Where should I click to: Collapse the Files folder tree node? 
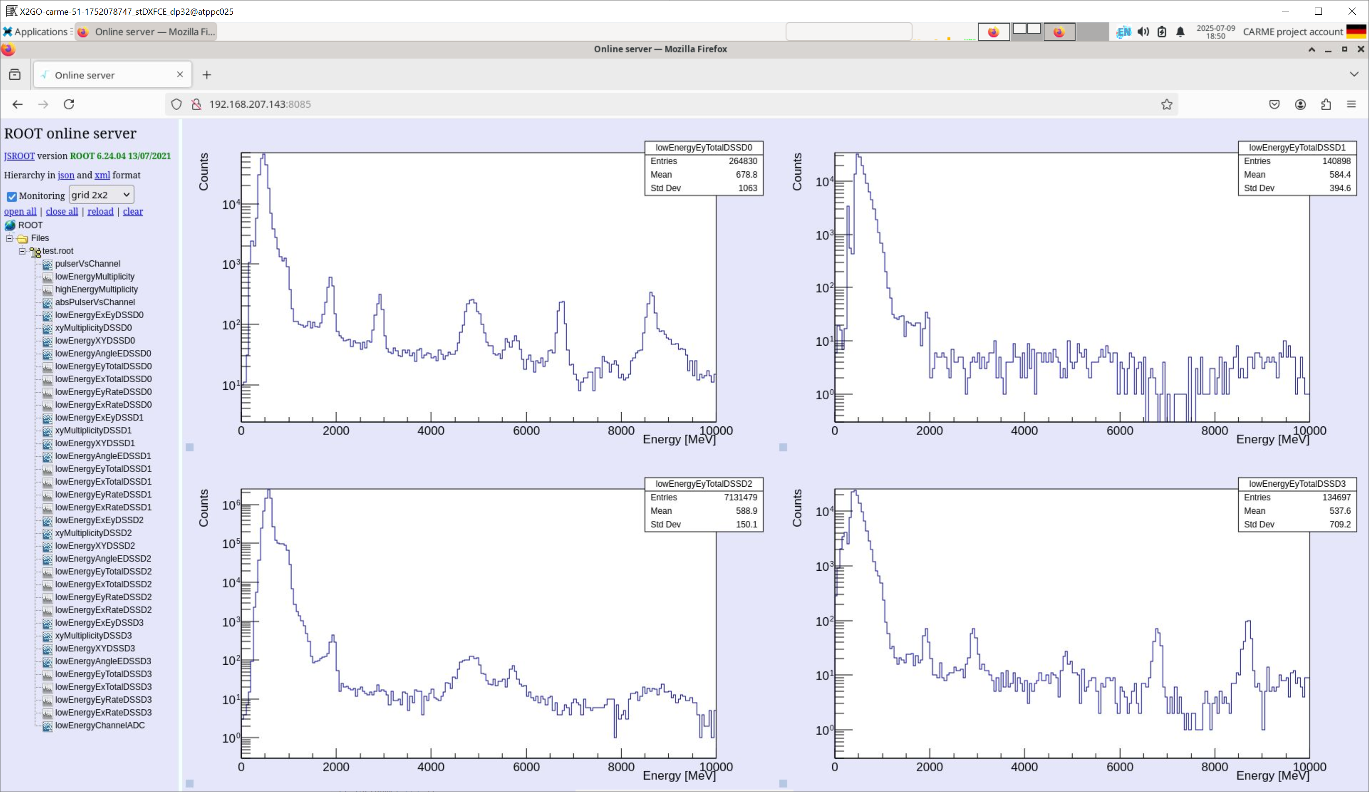[9, 238]
